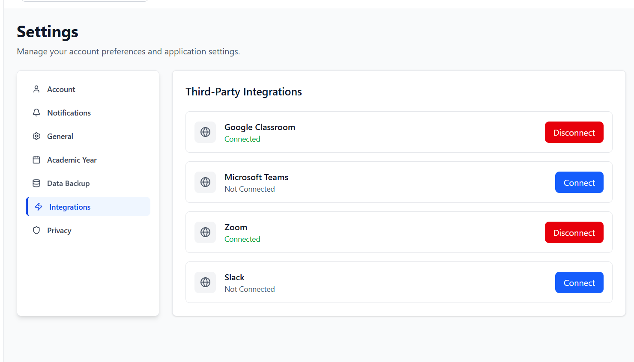Click the Data Backup database icon
The width and height of the screenshot is (634, 362).
click(36, 183)
